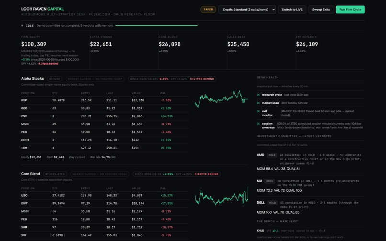Click the STOCKS tag beside Alpha Stocks
The height and width of the screenshot is (241, 386).
pyautogui.click(x=55, y=79)
